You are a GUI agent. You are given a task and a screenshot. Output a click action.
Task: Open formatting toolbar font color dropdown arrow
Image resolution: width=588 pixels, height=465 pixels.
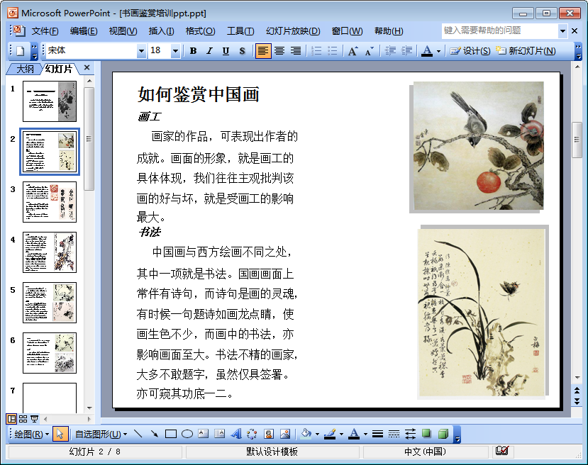(x=438, y=51)
